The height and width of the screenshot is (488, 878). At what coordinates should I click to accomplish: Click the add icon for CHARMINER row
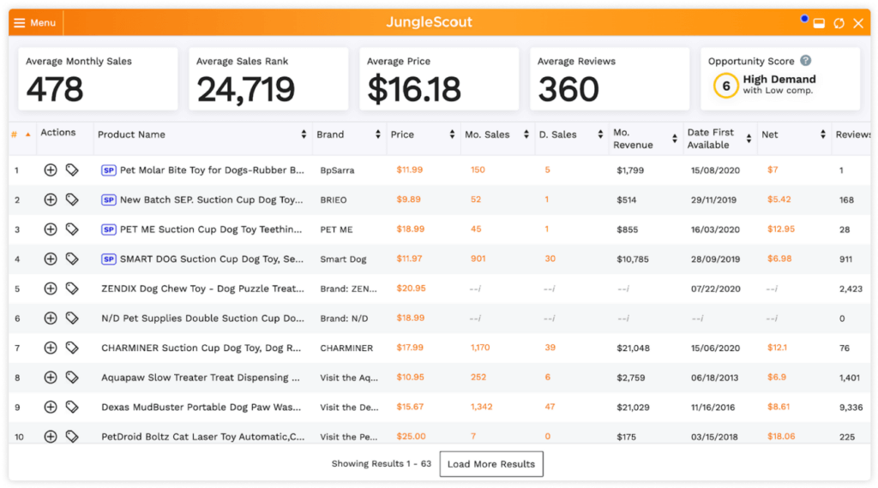(51, 348)
